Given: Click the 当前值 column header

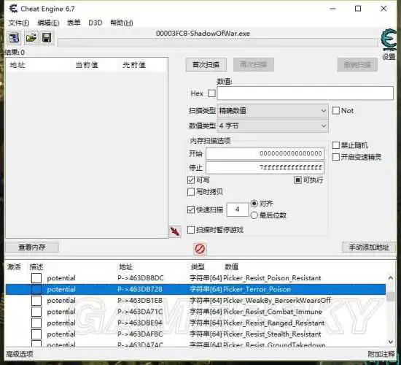Looking at the screenshot, I should click(x=87, y=65).
